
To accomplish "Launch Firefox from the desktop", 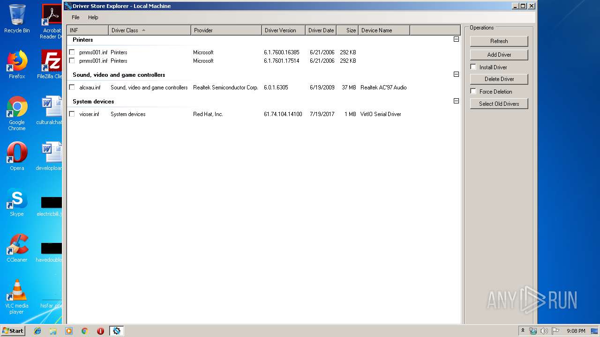I will [17, 65].
